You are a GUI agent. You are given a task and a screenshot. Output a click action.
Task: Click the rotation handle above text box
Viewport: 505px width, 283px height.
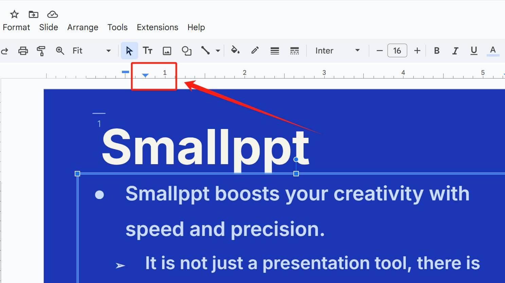(296, 159)
